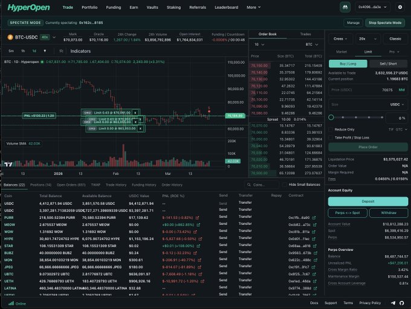Open STAR PNL share icon
411x309 pixels.
[198, 246]
